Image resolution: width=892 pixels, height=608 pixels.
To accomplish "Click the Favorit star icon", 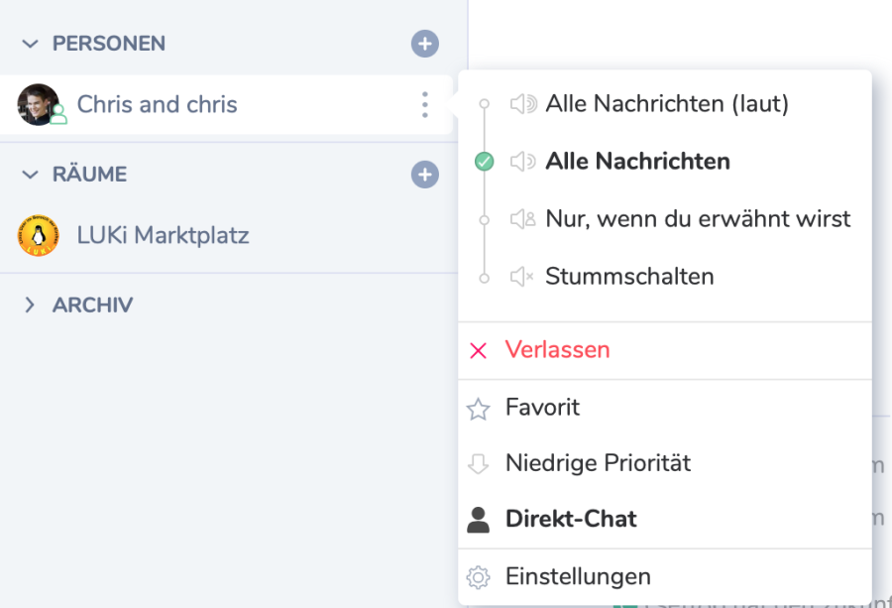I will click(479, 409).
